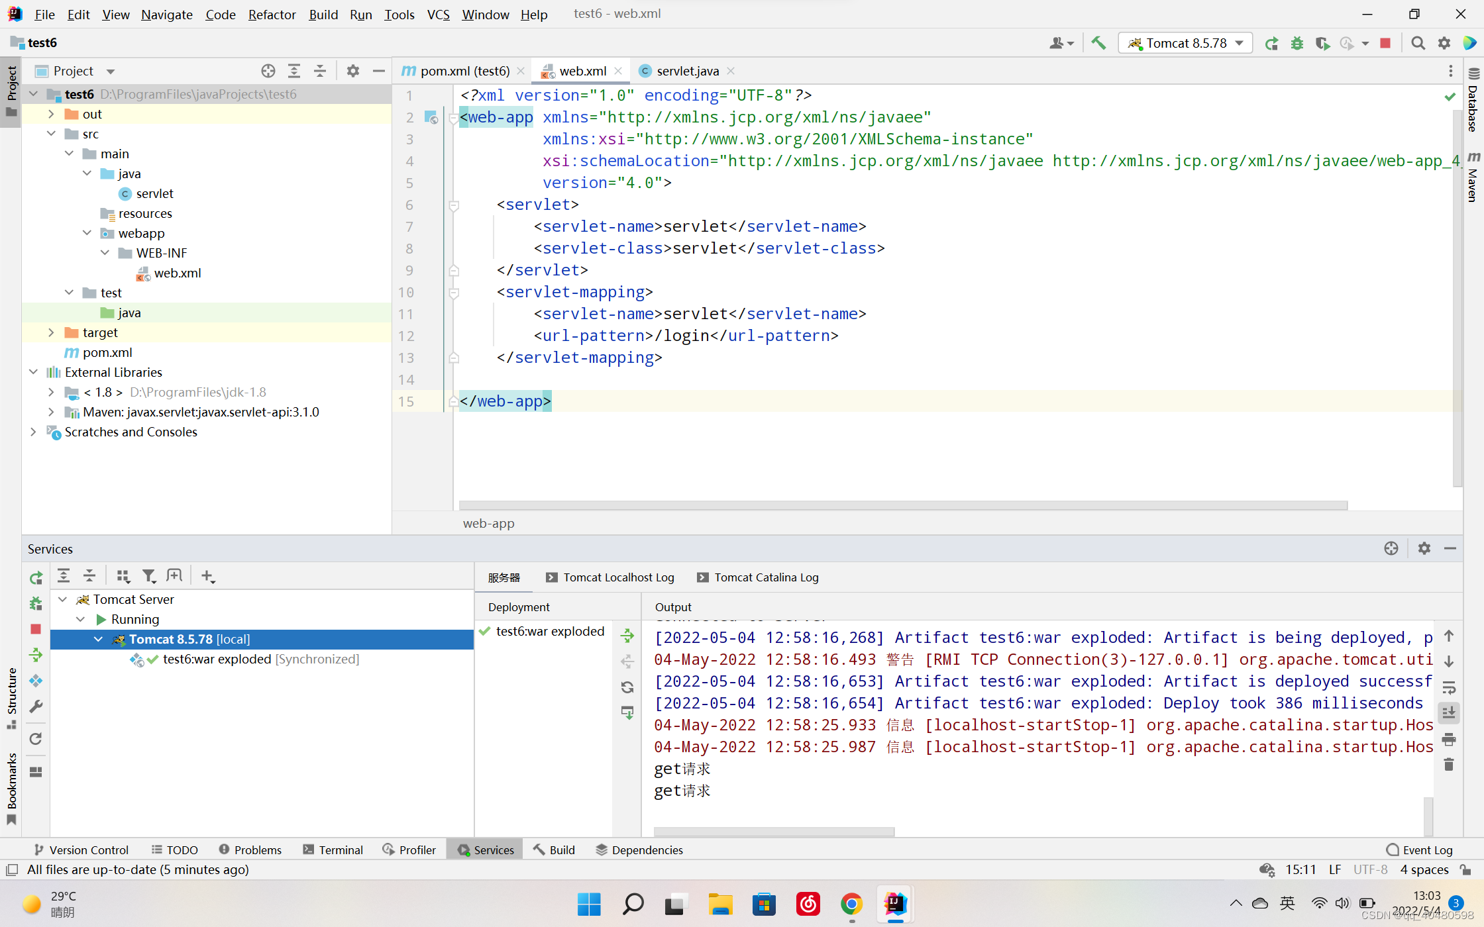
Task: Open Version Control tool window
Action: pyautogui.click(x=81, y=850)
